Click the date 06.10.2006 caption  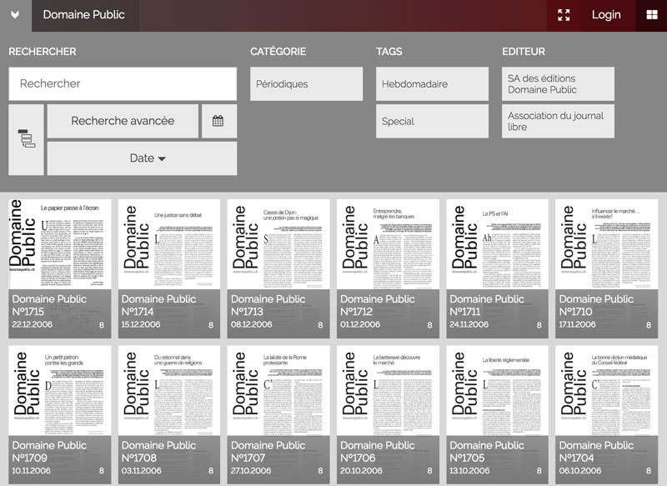(580, 471)
